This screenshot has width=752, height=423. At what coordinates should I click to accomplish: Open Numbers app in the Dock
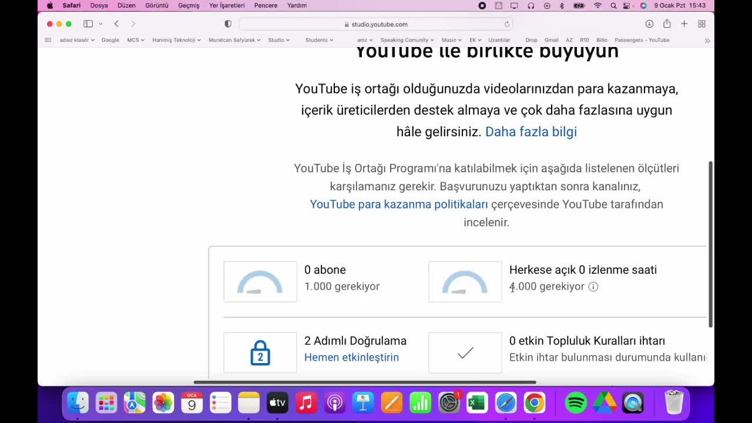420,403
